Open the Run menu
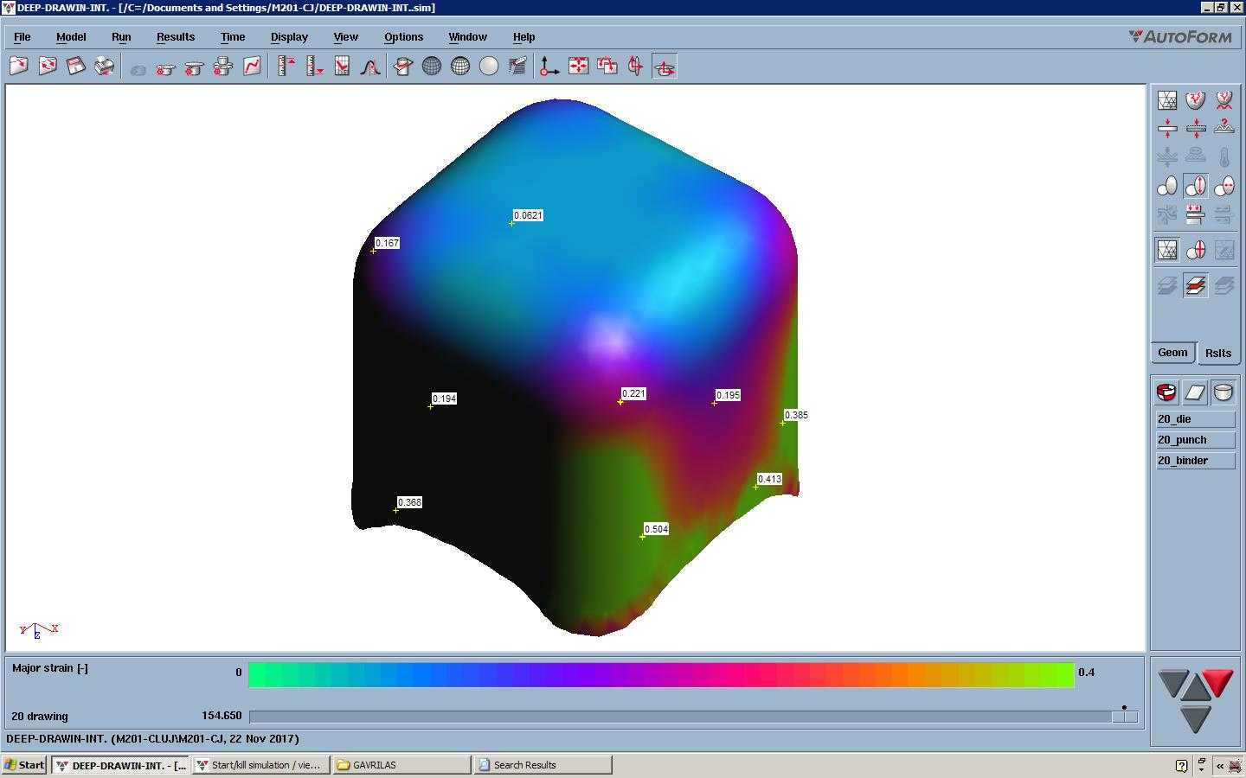This screenshot has height=778, width=1246. tap(121, 37)
